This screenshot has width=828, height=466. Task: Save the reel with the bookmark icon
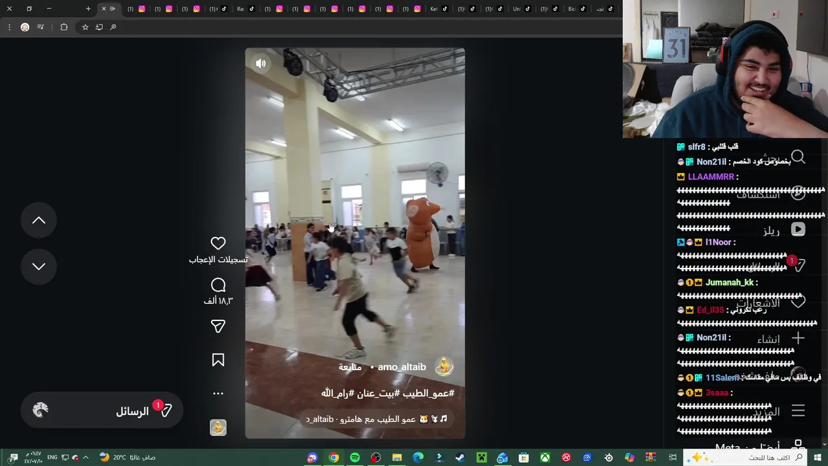(218, 360)
